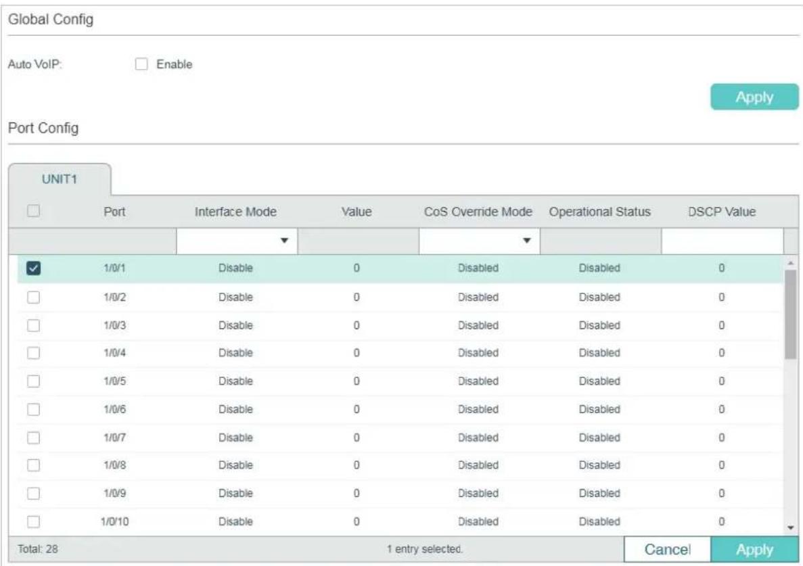Enable the Auto VoIP checkbox

141,64
